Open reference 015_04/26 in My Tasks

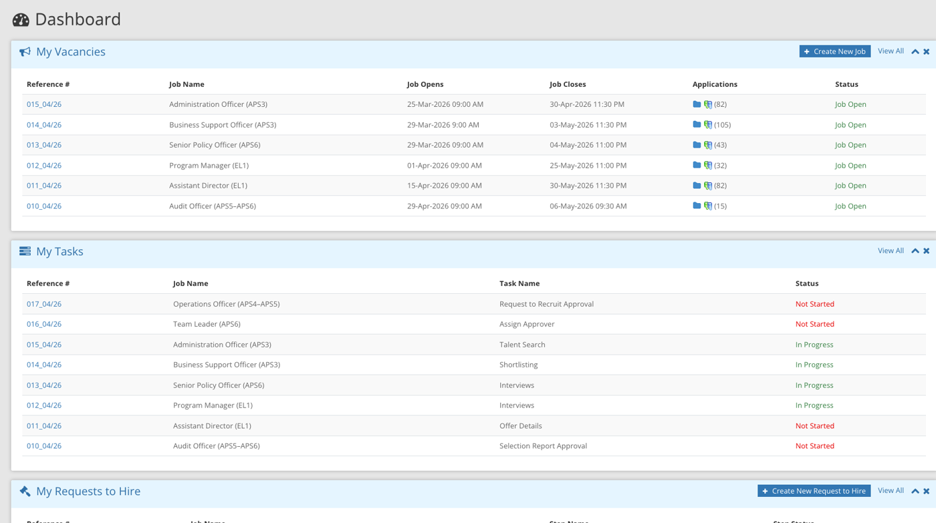click(x=44, y=345)
